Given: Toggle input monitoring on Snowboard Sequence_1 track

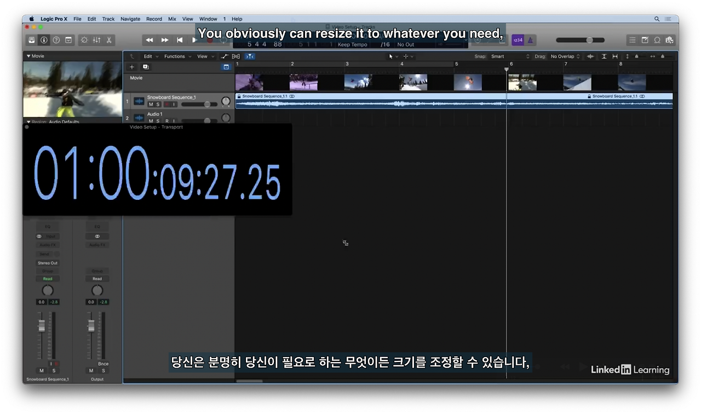Looking at the screenshot, I should click(175, 104).
